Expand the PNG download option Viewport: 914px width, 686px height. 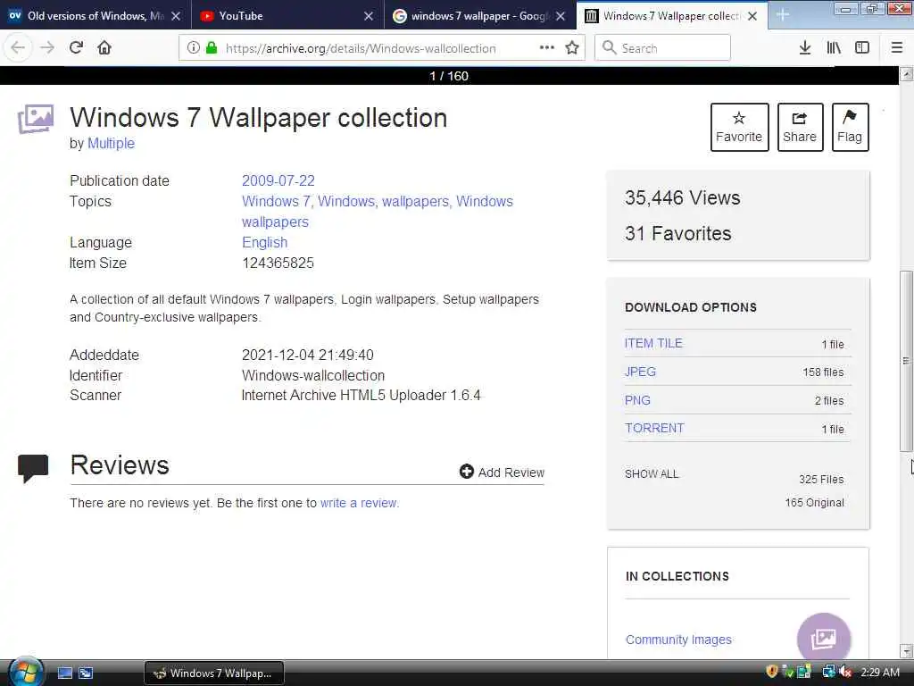(637, 400)
